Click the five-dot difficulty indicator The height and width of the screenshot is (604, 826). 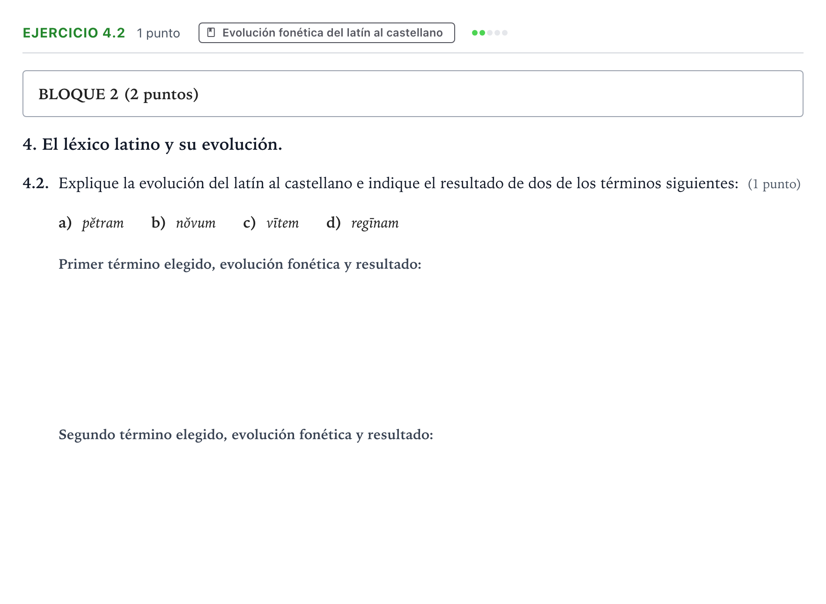tap(489, 33)
